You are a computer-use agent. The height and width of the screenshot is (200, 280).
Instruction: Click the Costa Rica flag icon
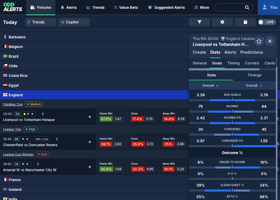coord(5,76)
